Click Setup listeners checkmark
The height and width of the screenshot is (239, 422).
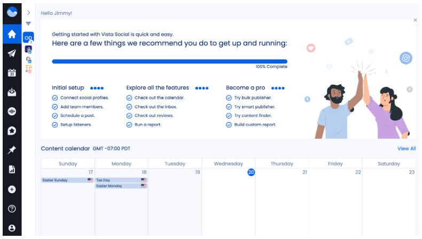pyautogui.click(x=55, y=125)
